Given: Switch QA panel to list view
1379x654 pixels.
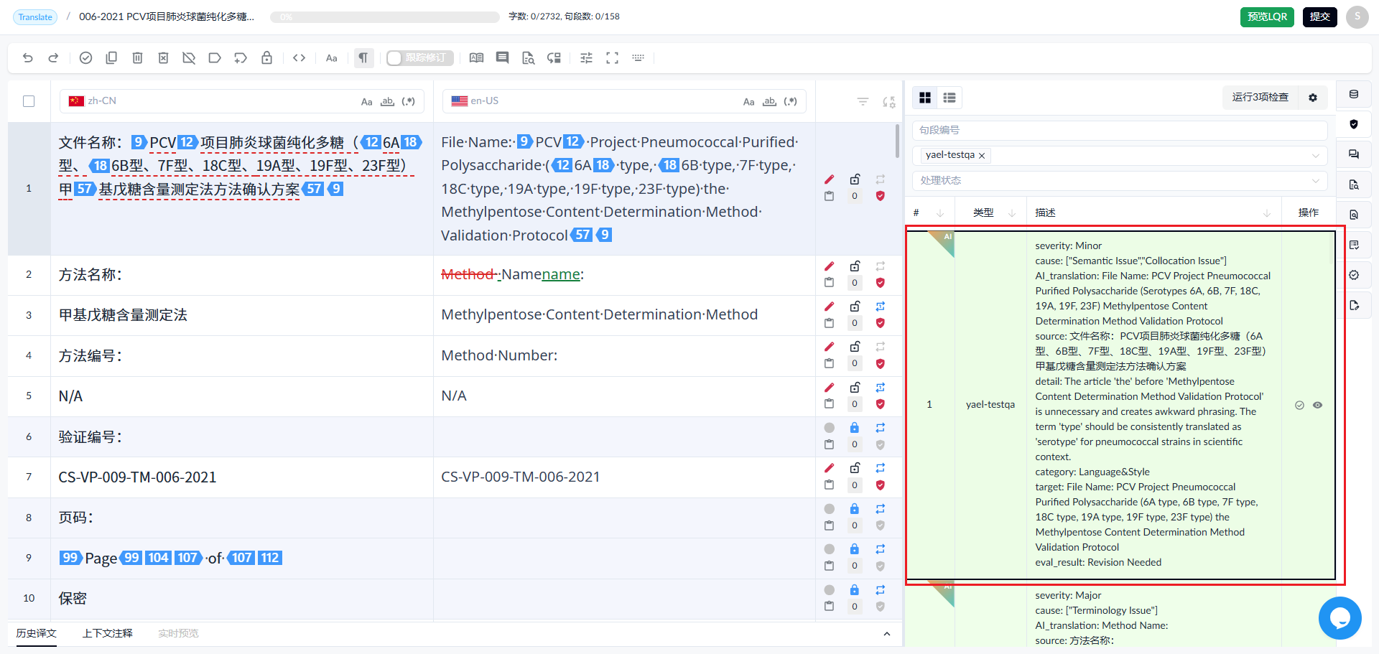Looking at the screenshot, I should pyautogui.click(x=949, y=98).
